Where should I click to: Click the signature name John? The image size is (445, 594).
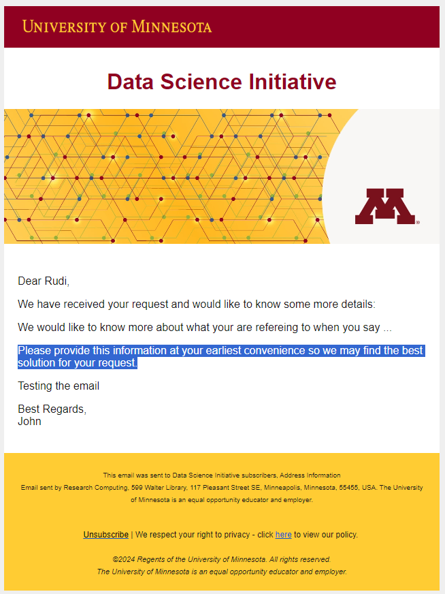(x=29, y=421)
